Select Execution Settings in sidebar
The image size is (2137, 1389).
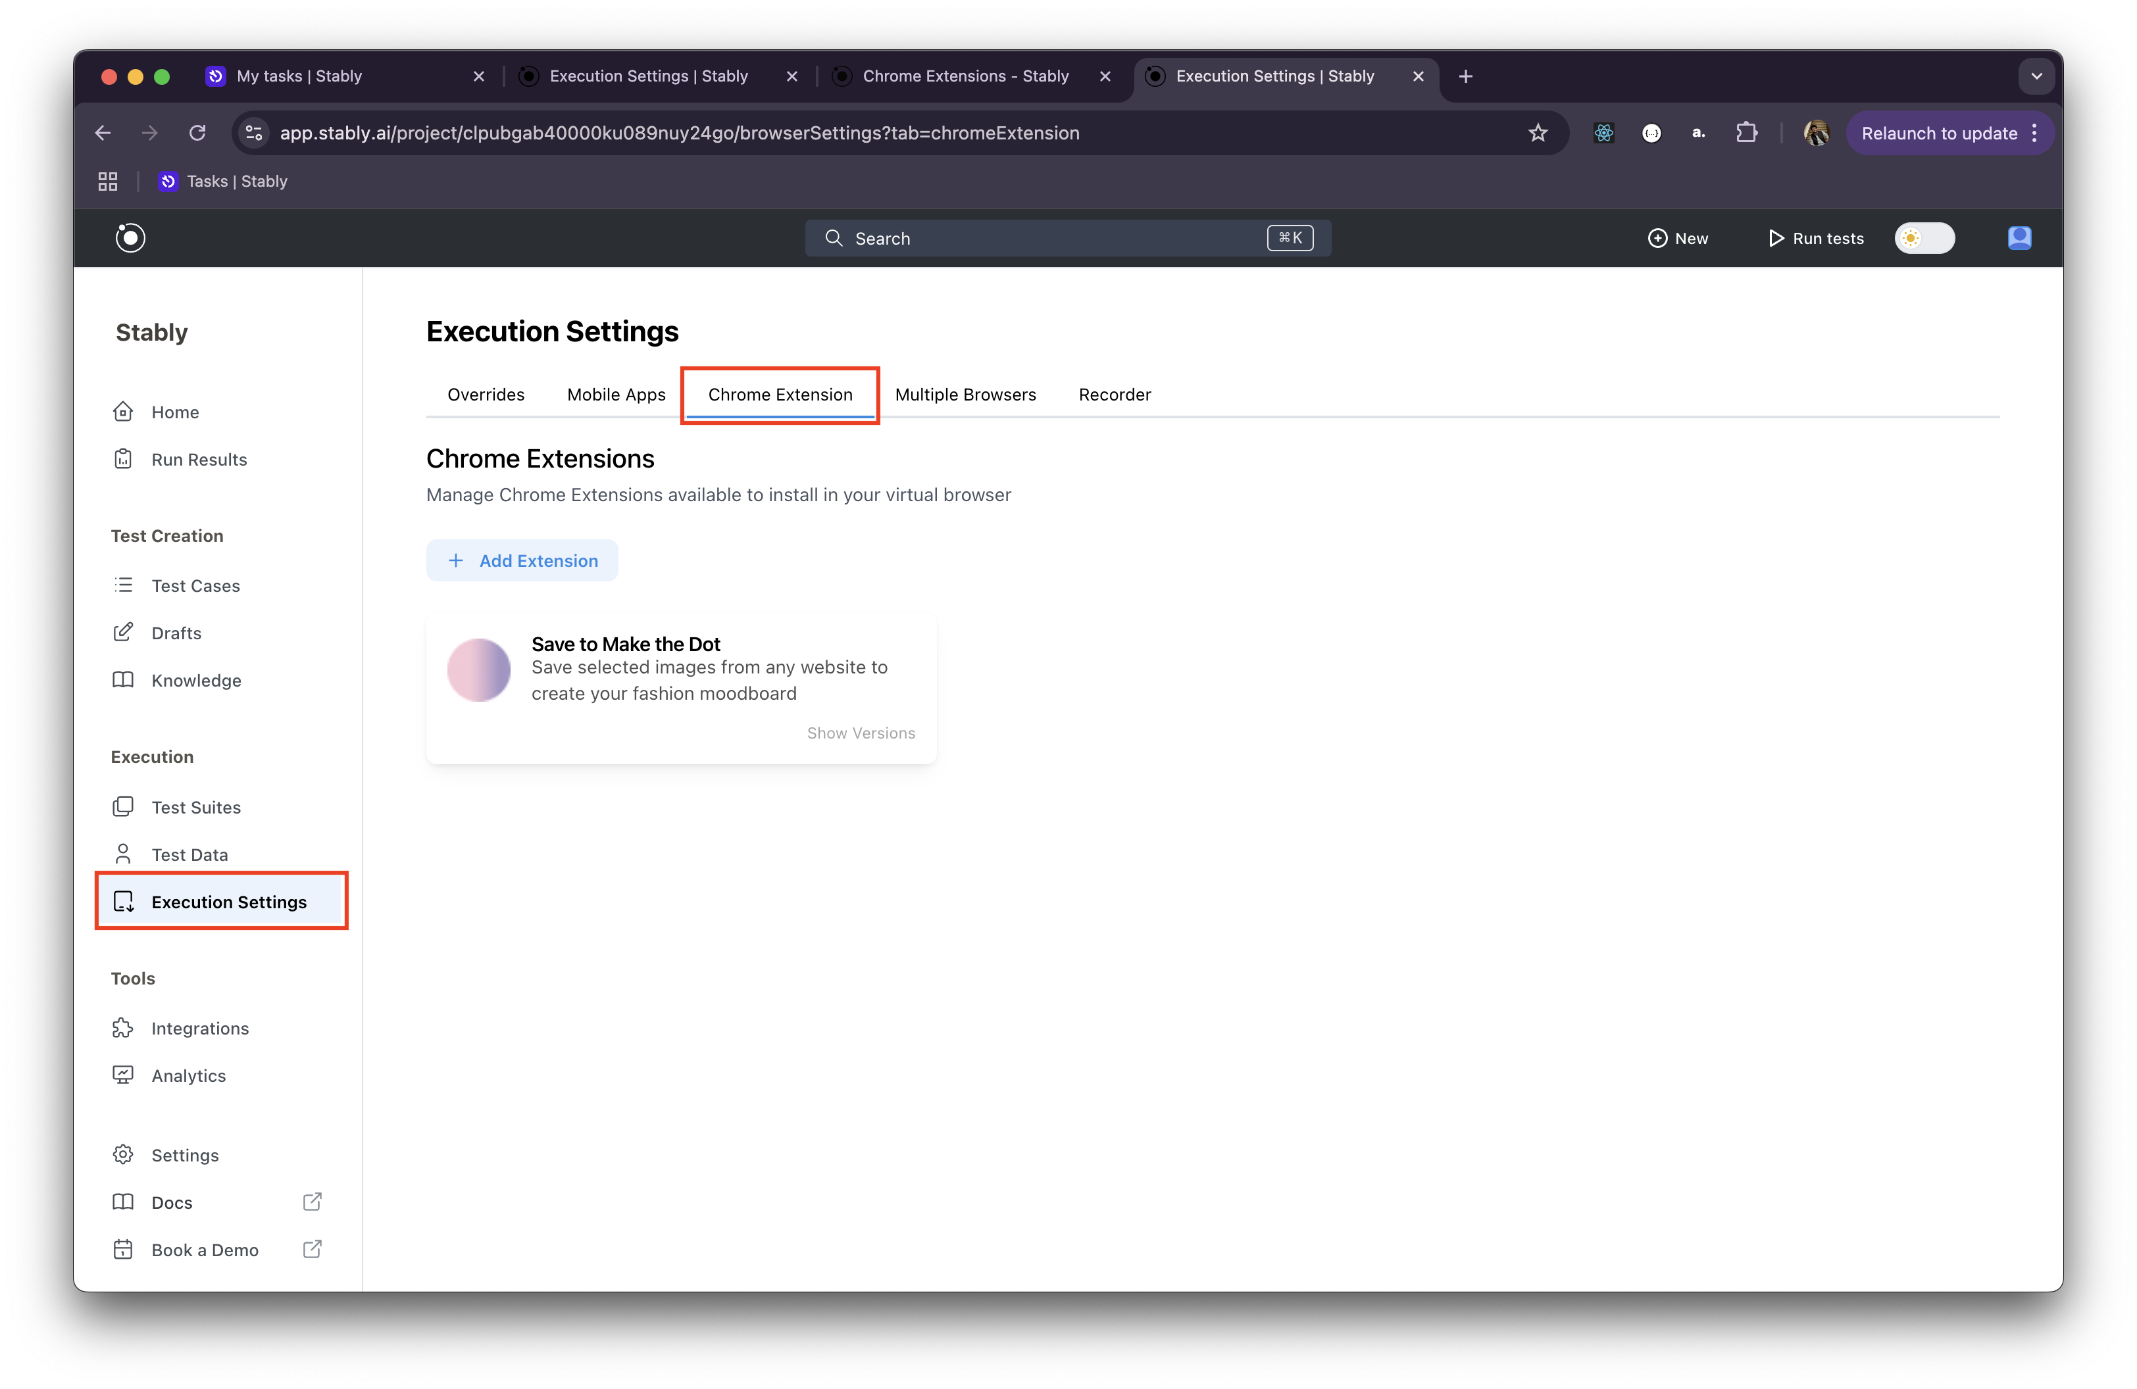pyautogui.click(x=222, y=902)
